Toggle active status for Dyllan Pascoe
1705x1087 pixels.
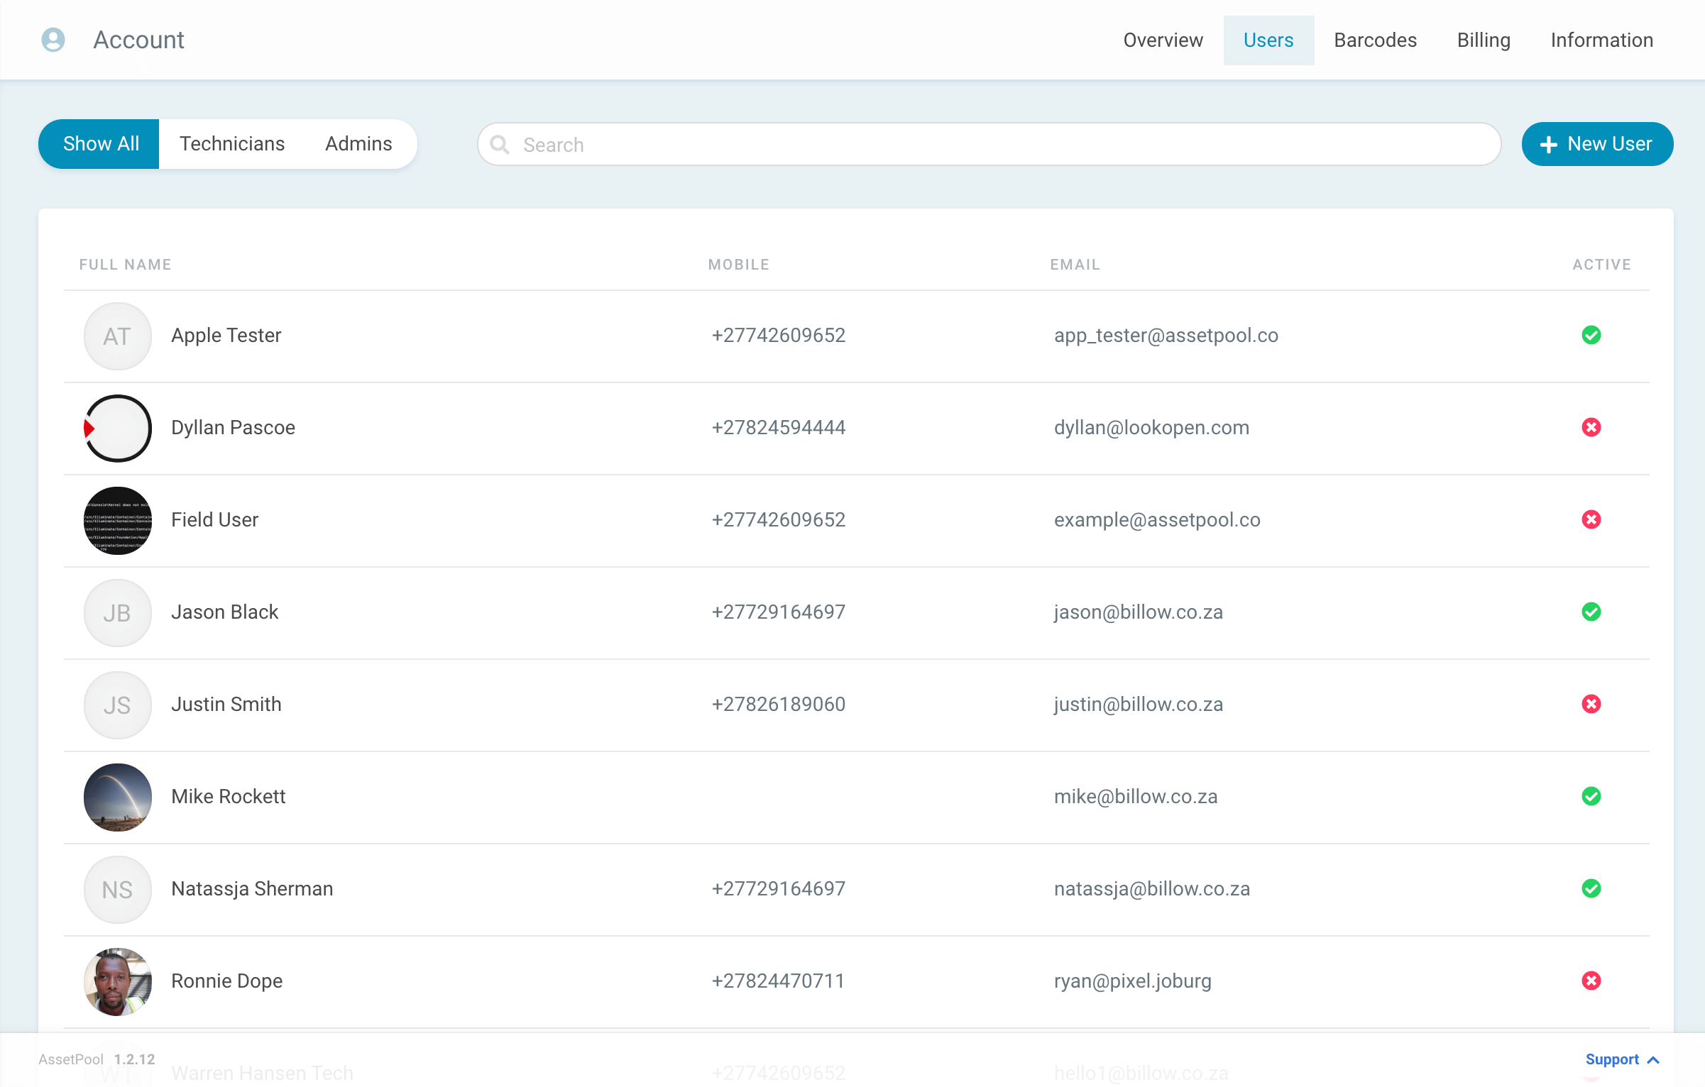[x=1591, y=427]
